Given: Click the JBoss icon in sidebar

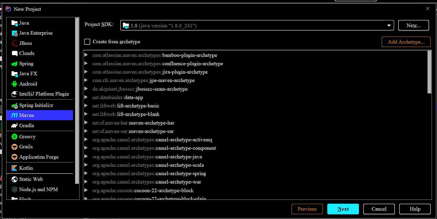Looking at the screenshot, I should click(x=15, y=43).
